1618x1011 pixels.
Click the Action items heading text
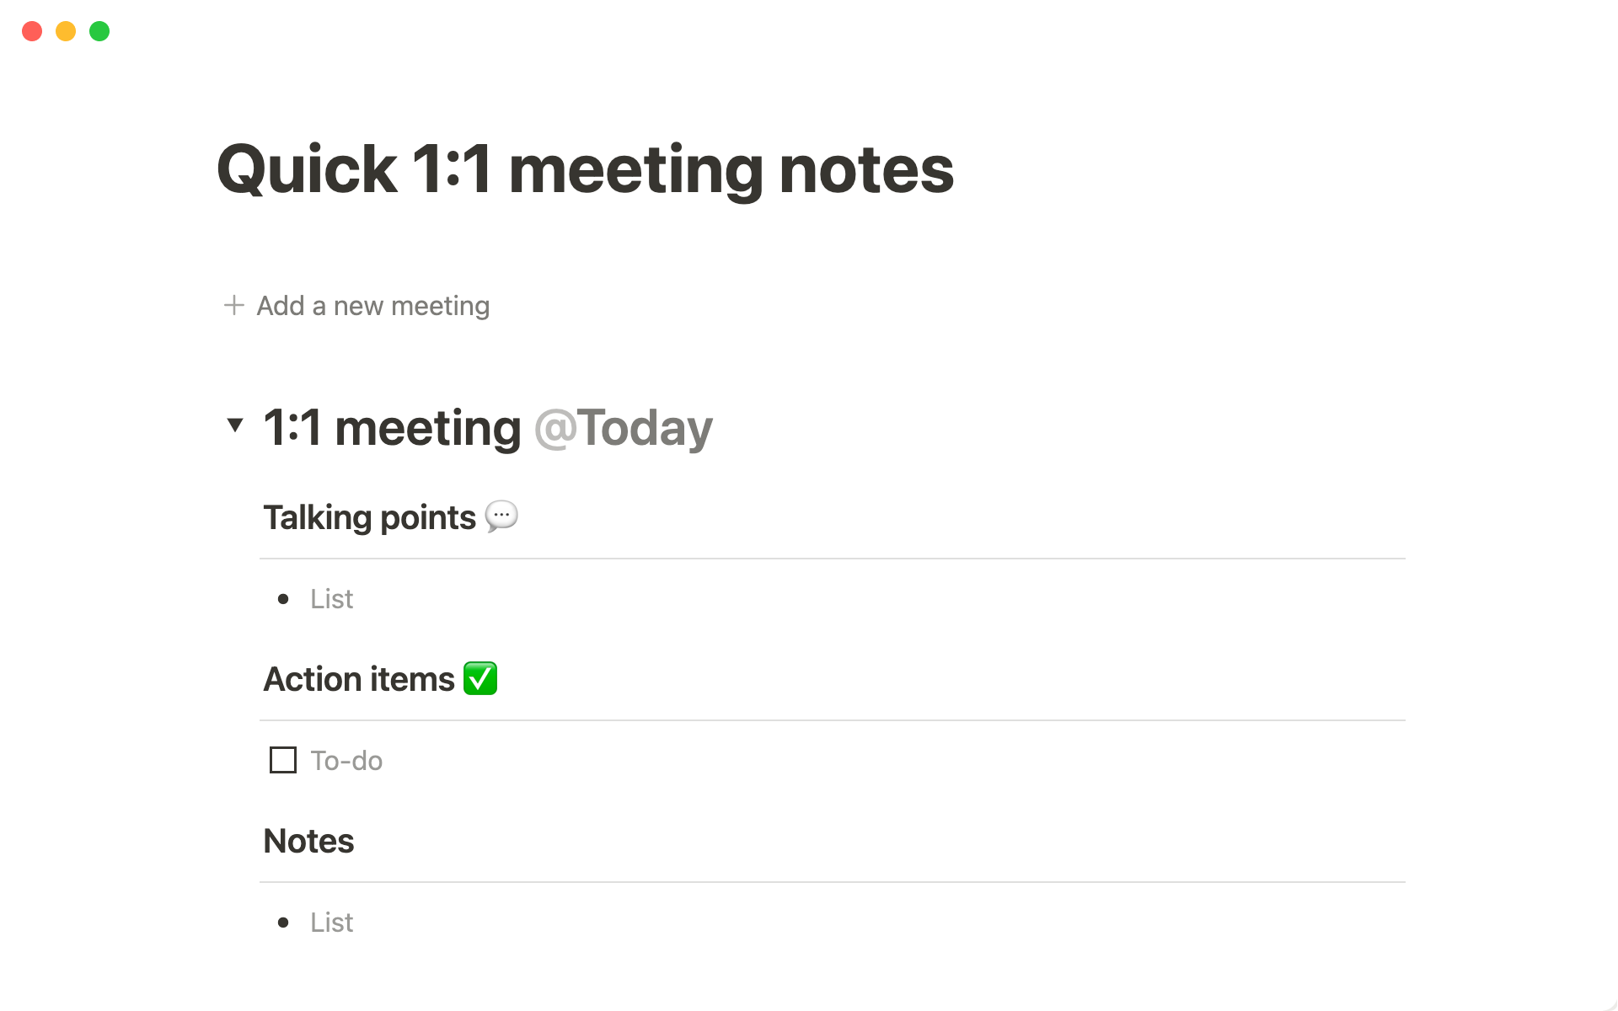pyautogui.click(x=359, y=679)
